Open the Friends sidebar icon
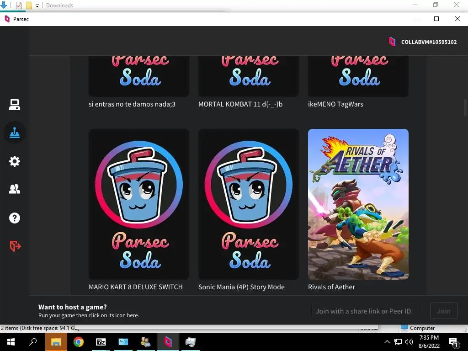This screenshot has height=351, width=468. coord(14,189)
